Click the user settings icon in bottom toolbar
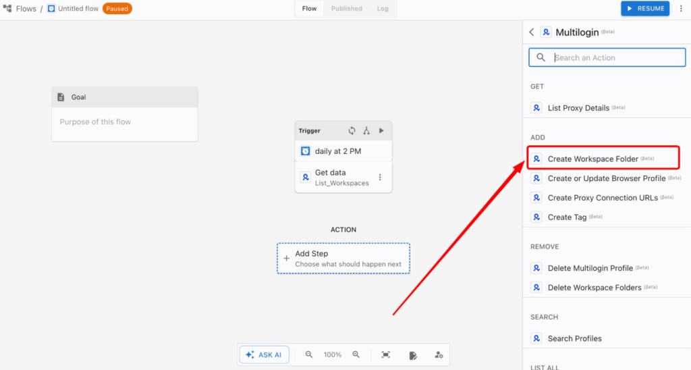Image resolution: width=691 pixels, height=370 pixels. 439,354
